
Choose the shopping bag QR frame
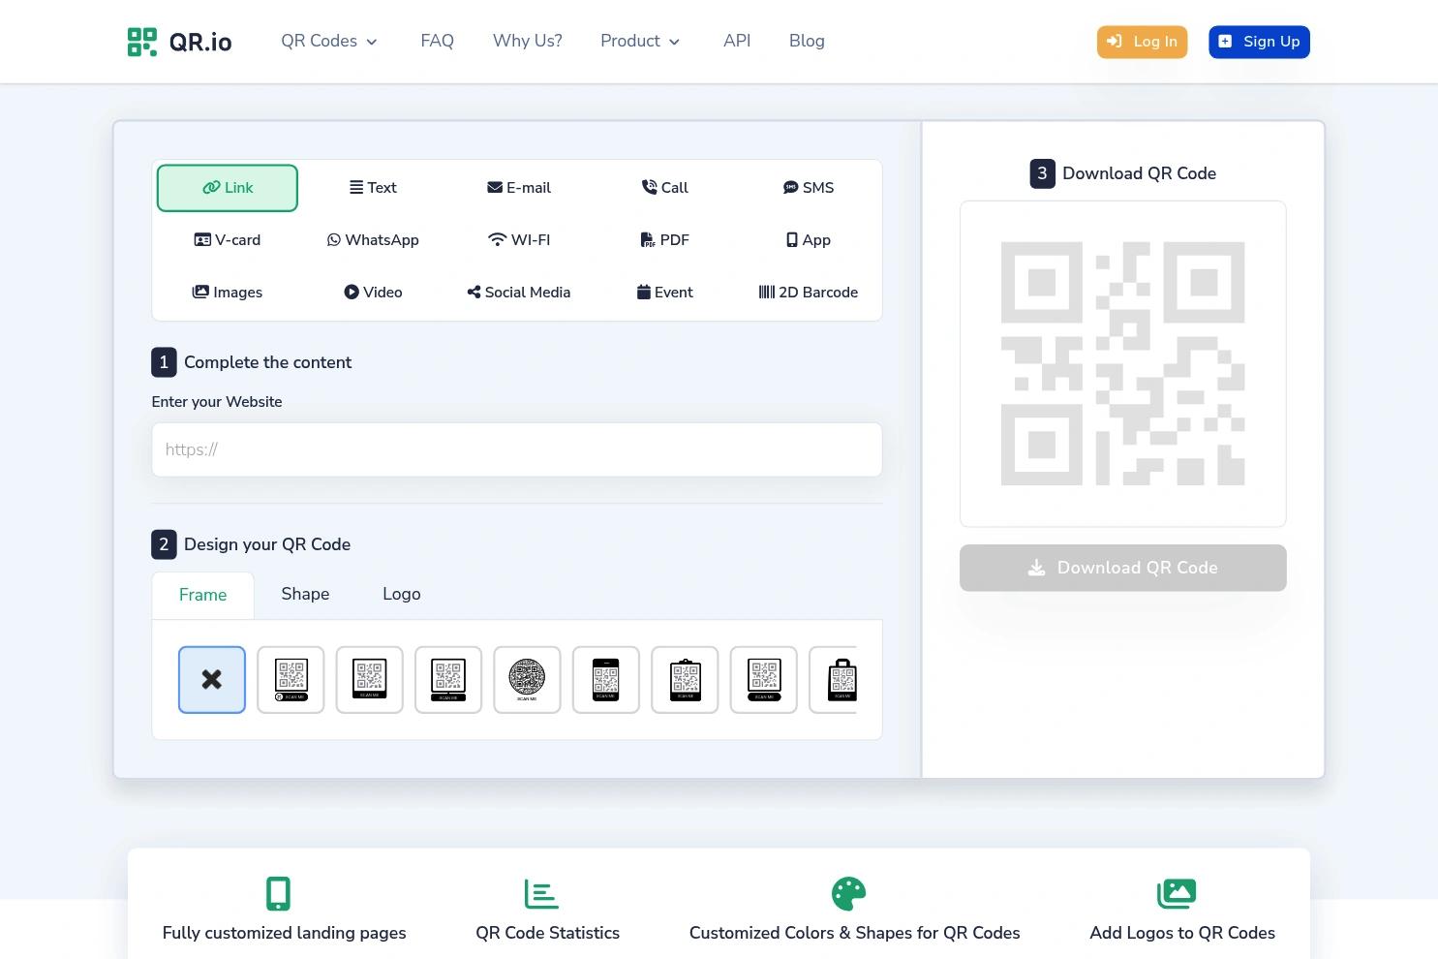(x=834, y=680)
